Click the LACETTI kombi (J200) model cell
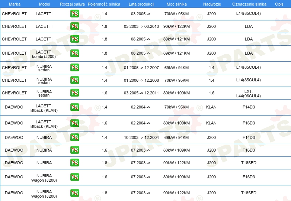The width and height of the screenshot is (291, 201). click(x=44, y=54)
